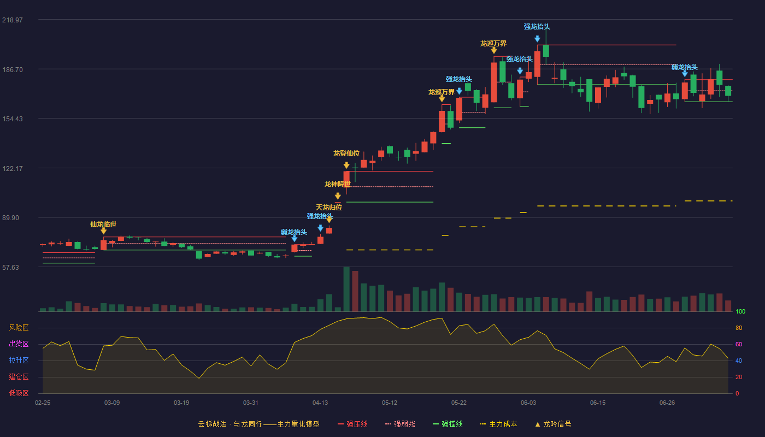Image resolution: width=765 pixels, height=437 pixels.
Task: Click the 低吸区 zone label
Action: (19, 393)
